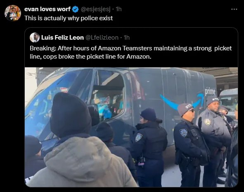
Task: Click Luis Feliz Leon's small avatar
Action: (x=35, y=38)
